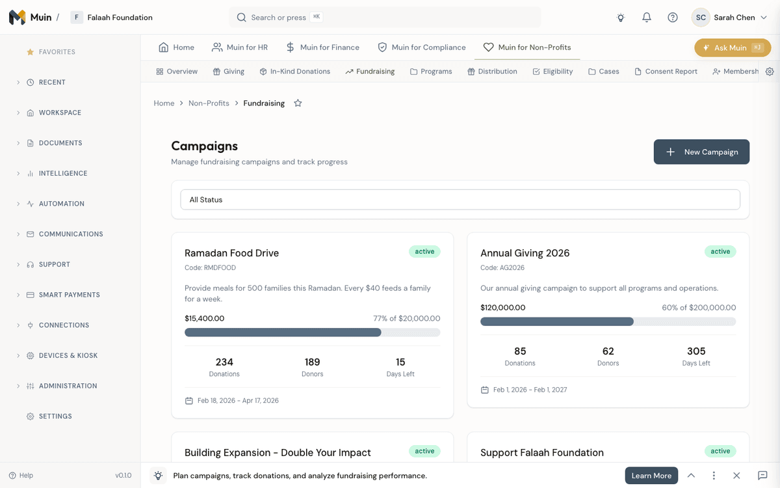Open the chat feedback icon at bottom right
Screen dimensions: 780x488
(x=763, y=476)
